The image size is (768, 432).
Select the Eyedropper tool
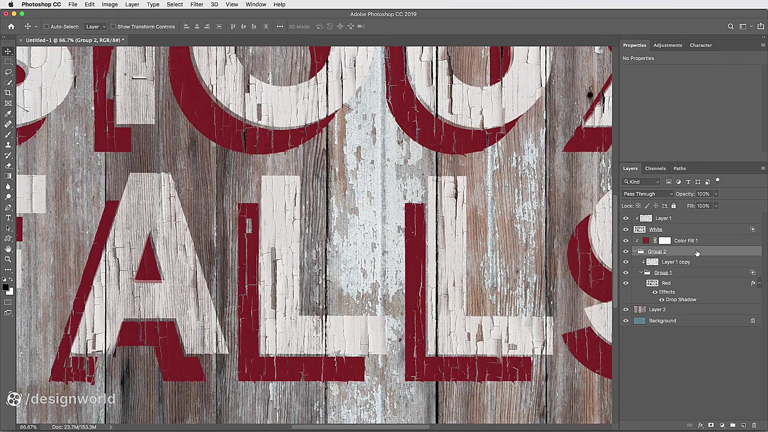[8, 114]
